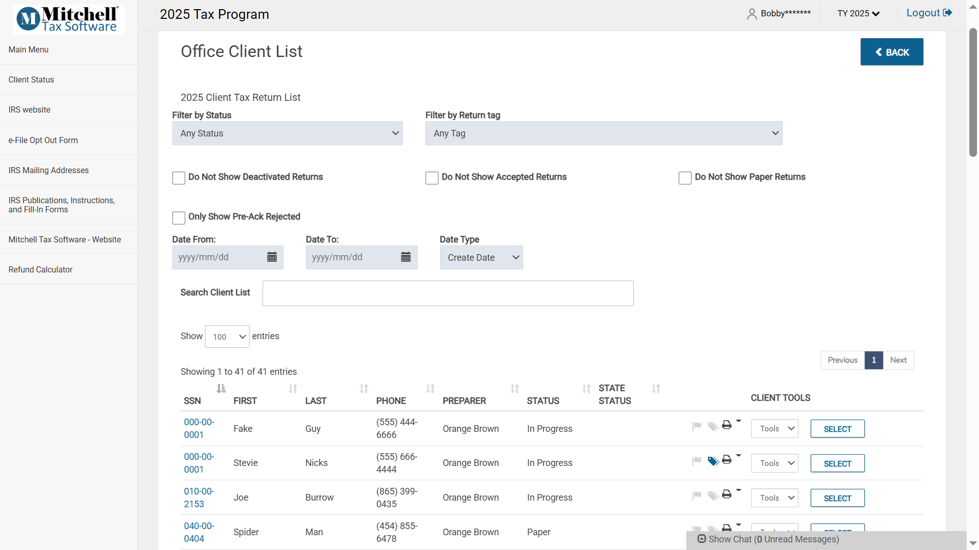Open the Filter by Return tag dropdown
Viewport: 979px width, 550px height.
coord(604,133)
